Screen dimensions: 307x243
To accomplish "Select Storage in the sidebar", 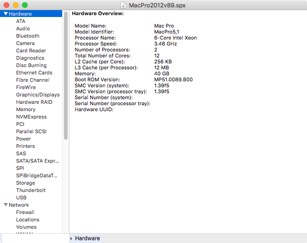I will point(25,183).
